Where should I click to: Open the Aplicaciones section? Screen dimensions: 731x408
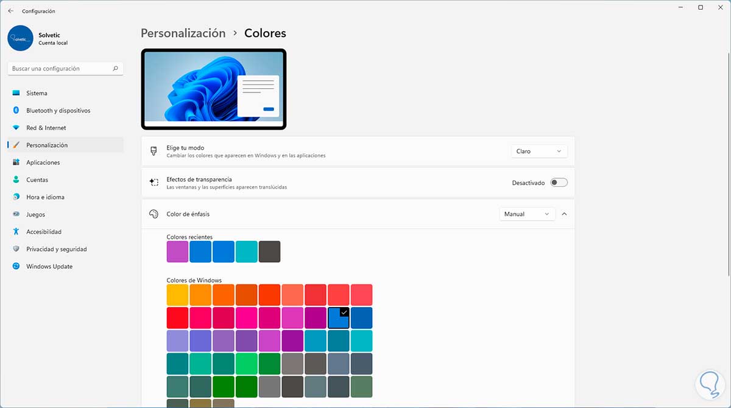pos(65,162)
